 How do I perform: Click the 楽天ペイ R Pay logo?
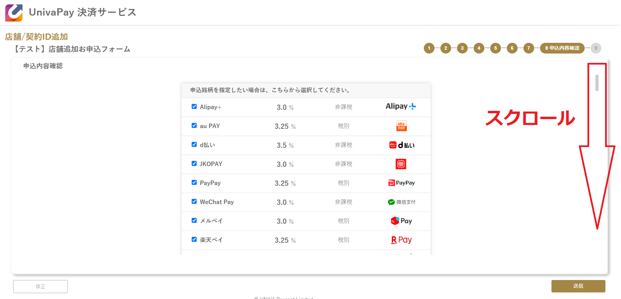(401, 240)
